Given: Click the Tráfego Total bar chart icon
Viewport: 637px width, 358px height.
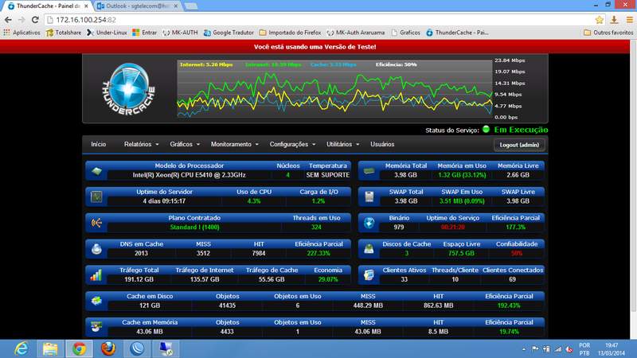Looking at the screenshot, I should pyautogui.click(x=96, y=275).
